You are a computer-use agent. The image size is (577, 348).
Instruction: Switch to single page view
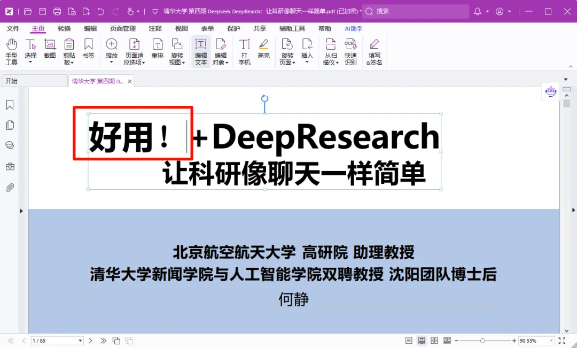[x=409, y=341]
